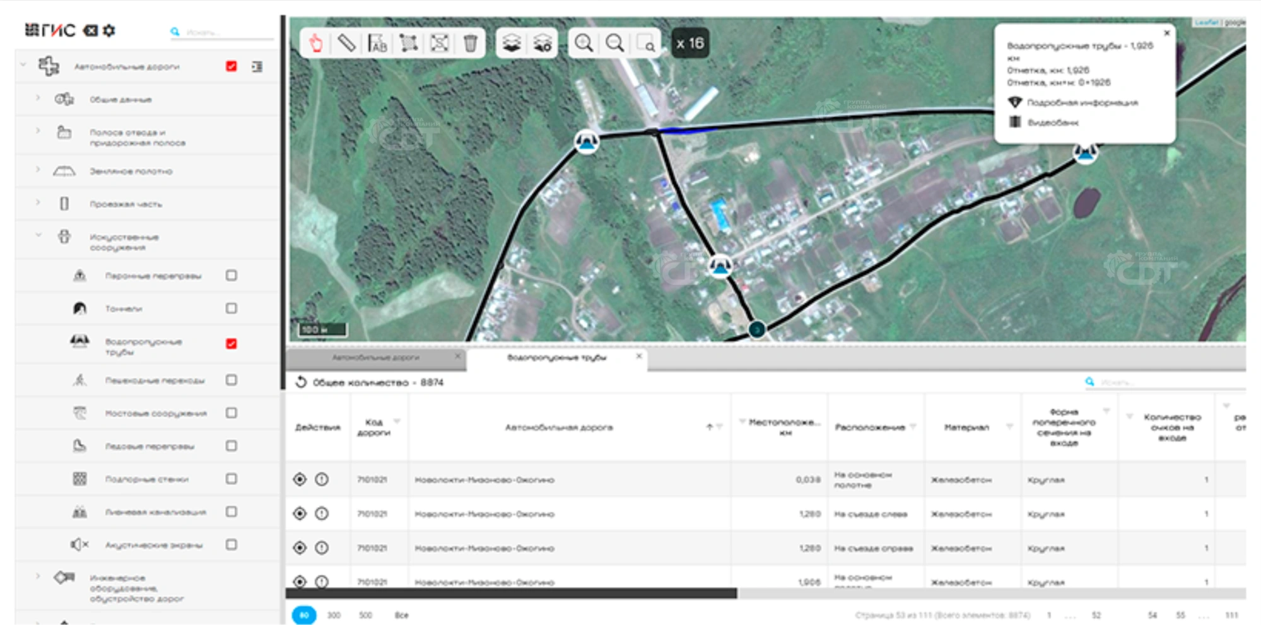Activate the ruler measurement tool
Image resolution: width=1261 pixels, height=625 pixels.
346,44
